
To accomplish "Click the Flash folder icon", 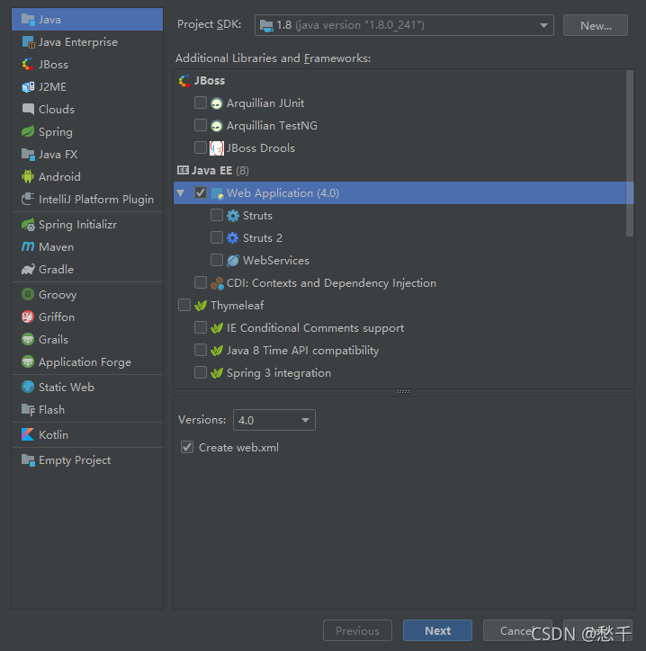I will click(x=28, y=409).
